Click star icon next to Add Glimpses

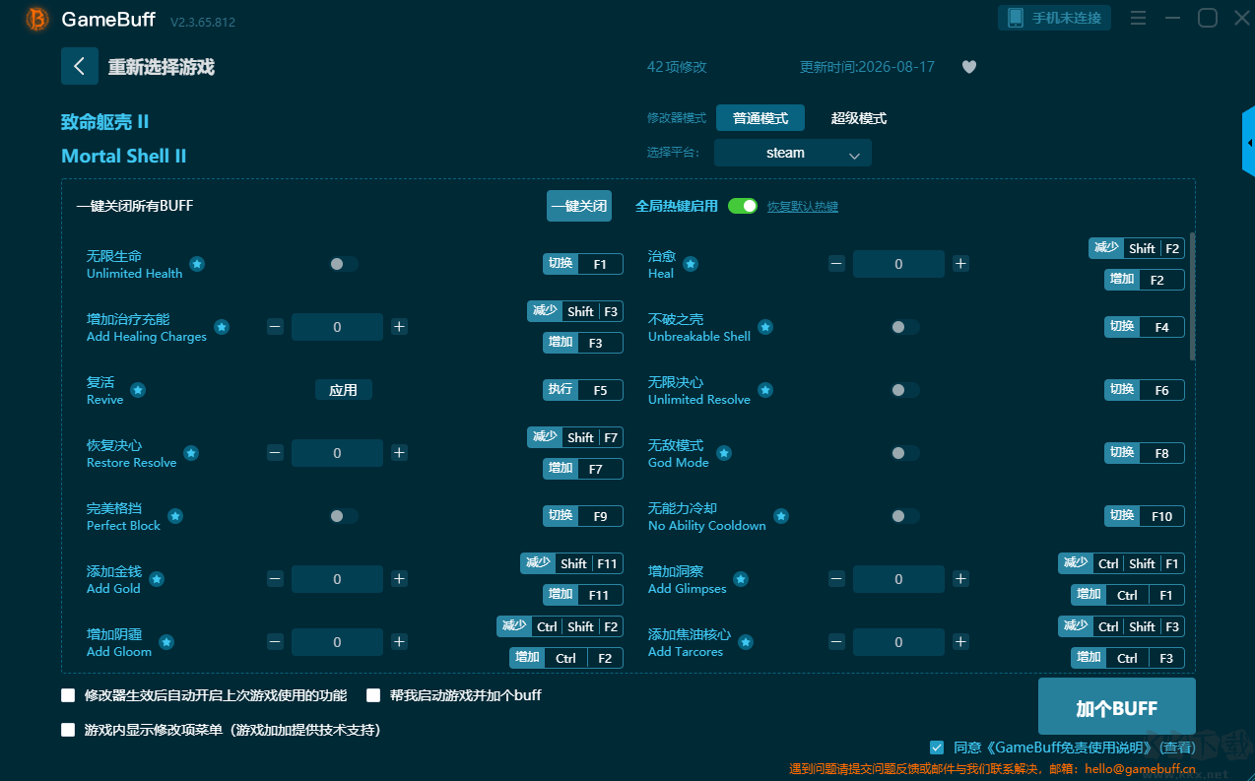coord(741,579)
